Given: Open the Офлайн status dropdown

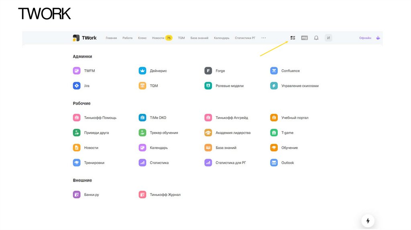Looking at the screenshot, I should tap(365, 38).
